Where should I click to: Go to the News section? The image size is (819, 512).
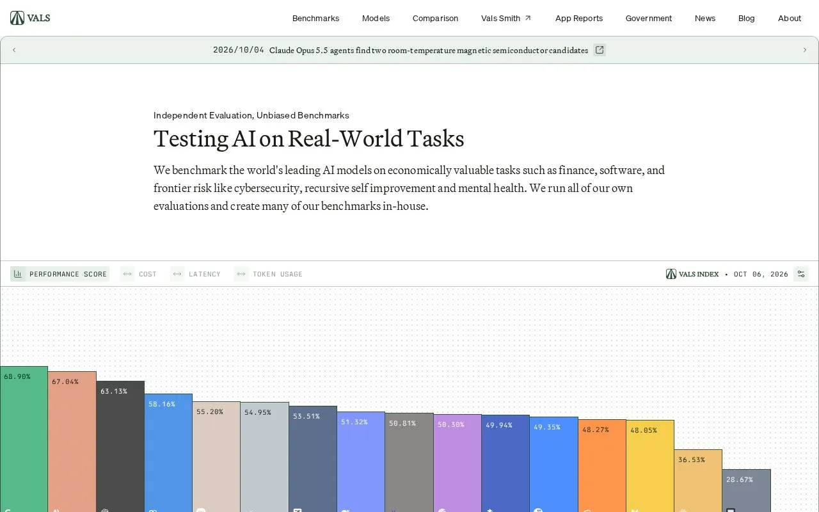click(x=705, y=18)
